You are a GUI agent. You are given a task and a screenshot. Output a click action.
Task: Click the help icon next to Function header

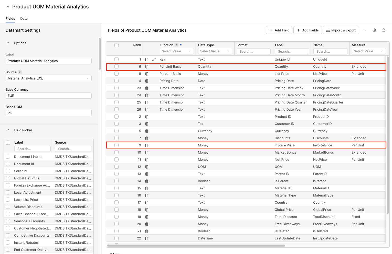pyautogui.click(x=176, y=45)
